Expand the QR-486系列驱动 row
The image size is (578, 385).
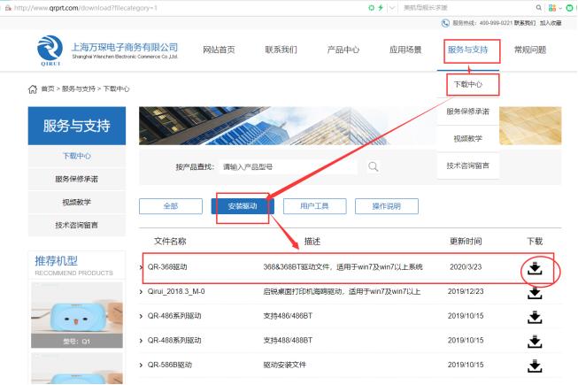(141, 316)
